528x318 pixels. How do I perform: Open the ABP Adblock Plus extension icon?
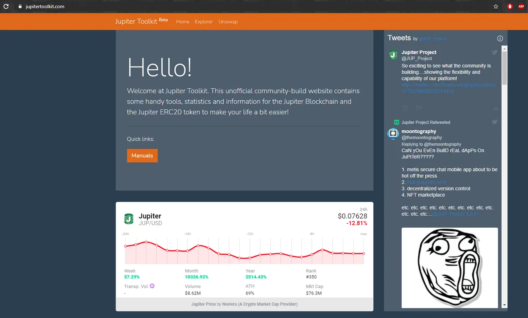click(x=521, y=7)
